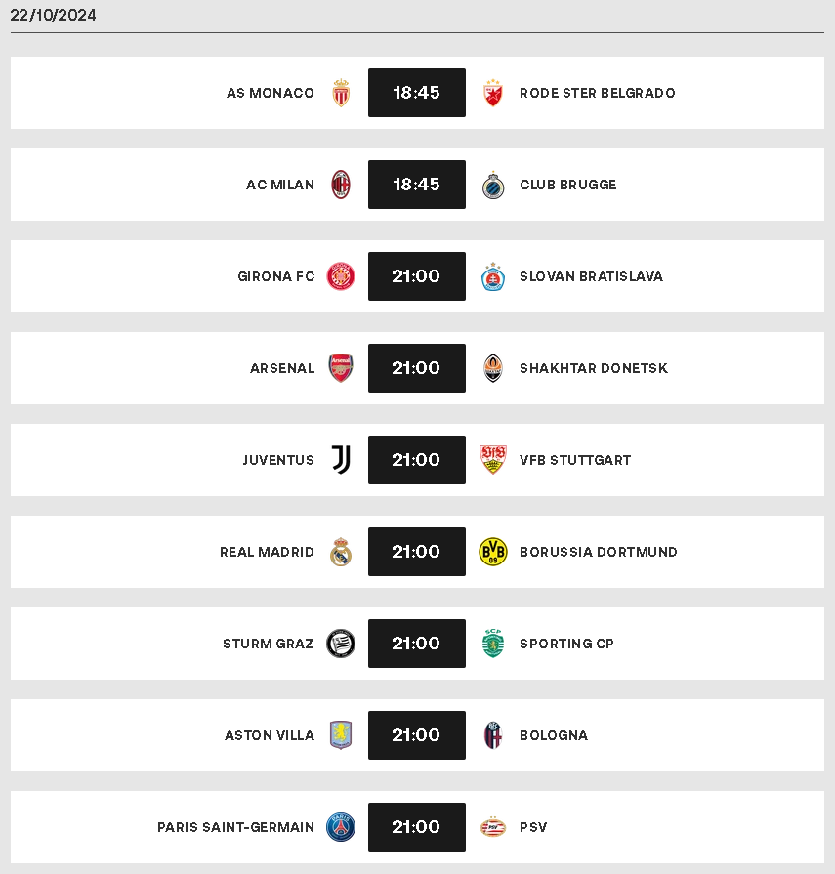Click the AS Monaco club crest
835x874 pixels.
click(341, 93)
